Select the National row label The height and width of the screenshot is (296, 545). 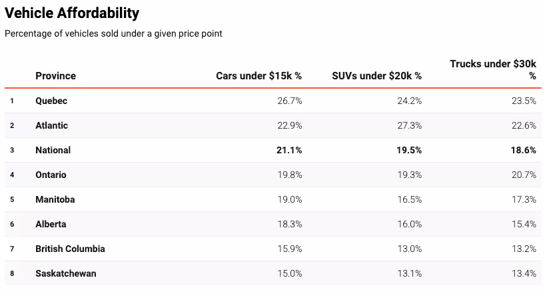pos(53,150)
